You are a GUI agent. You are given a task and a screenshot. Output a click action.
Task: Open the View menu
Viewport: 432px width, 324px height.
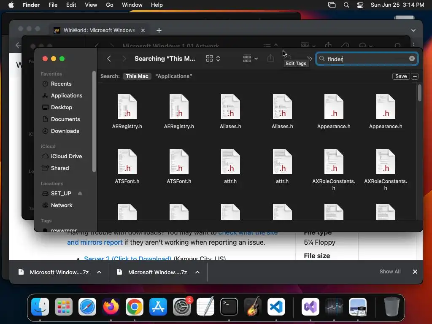91,5
